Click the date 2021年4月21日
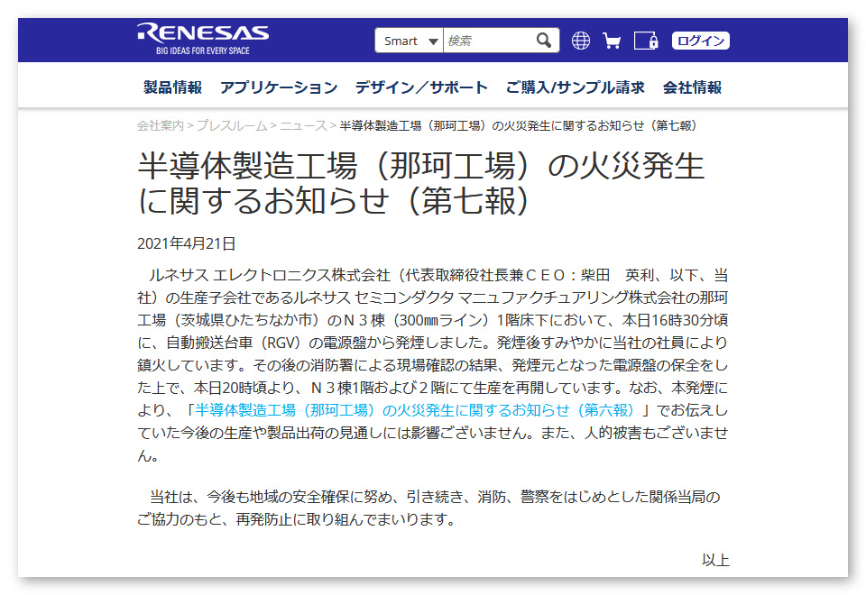 (x=187, y=243)
